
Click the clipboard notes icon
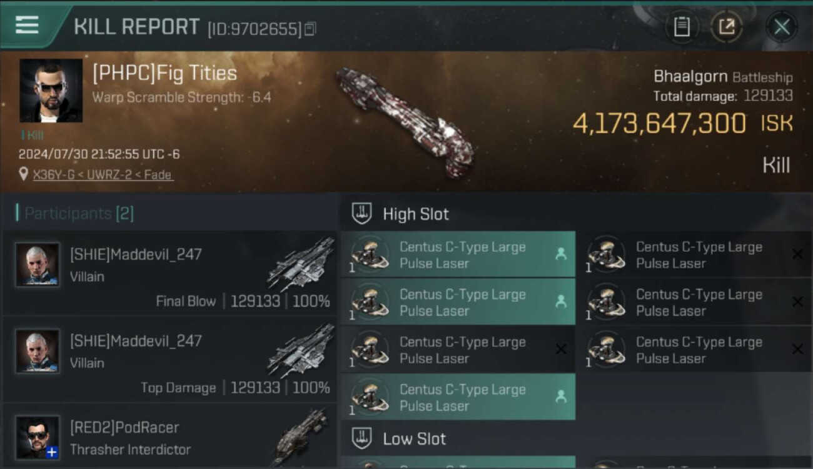click(x=682, y=27)
